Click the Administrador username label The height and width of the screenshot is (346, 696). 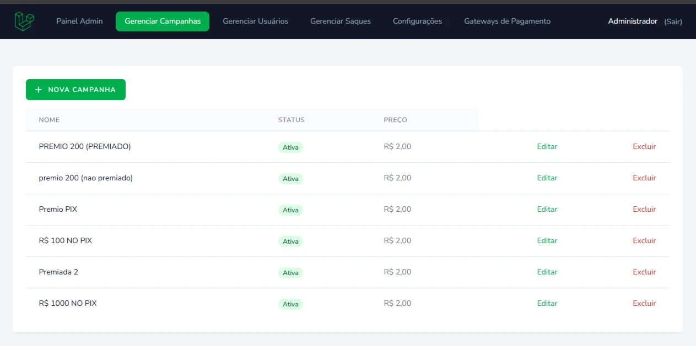coord(632,21)
